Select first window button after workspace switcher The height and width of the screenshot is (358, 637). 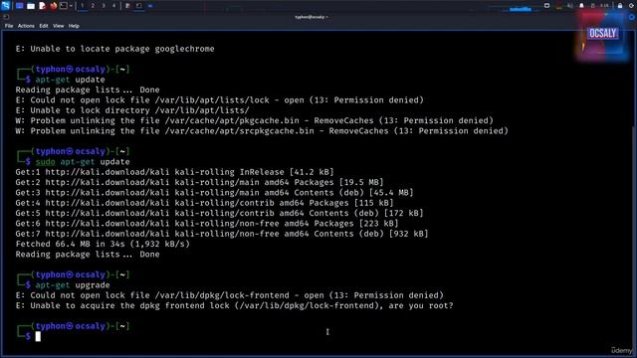[x=127, y=6]
